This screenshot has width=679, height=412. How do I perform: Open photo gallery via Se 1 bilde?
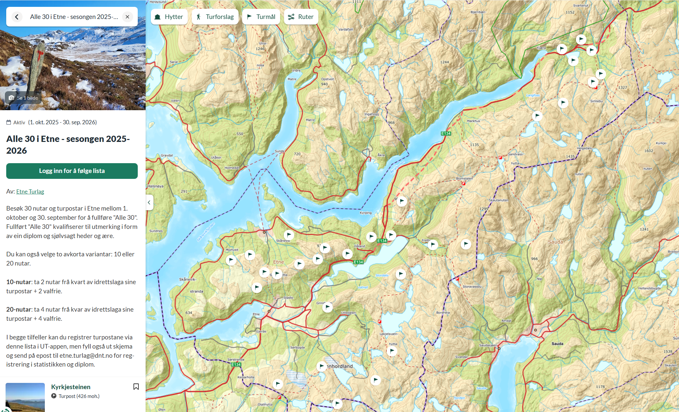tap(23, 98)
